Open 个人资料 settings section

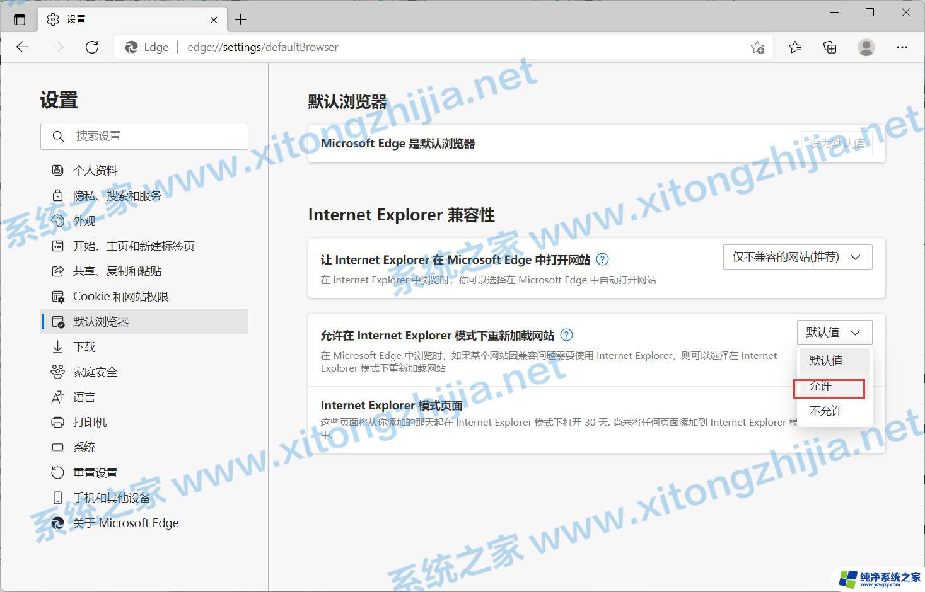(144, 170)
